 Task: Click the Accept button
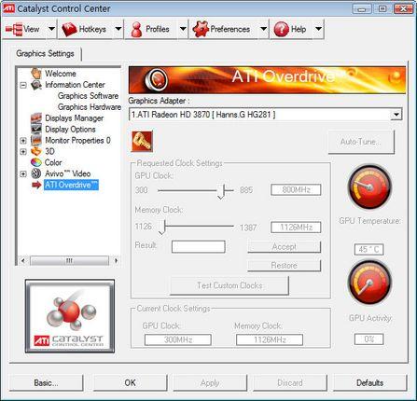coord(284,247)
